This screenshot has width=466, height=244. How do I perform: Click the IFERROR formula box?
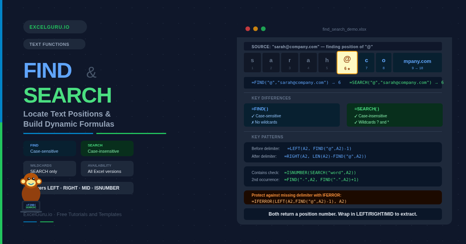pos(343,197)
